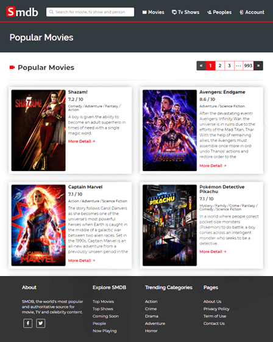
Task: Open the Adventure category footer link
Action: pyautogui.click(x=155, y=324)
